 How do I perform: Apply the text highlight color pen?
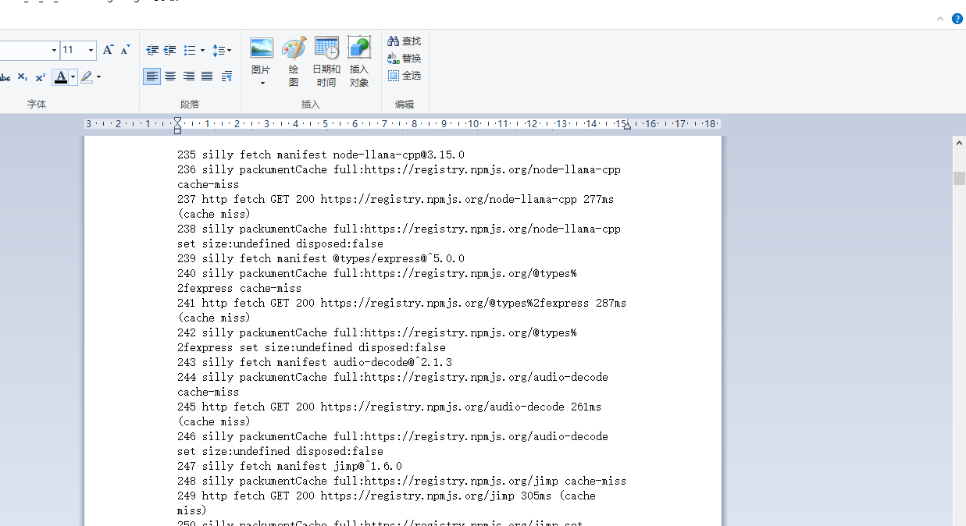[x=87, y=76]
